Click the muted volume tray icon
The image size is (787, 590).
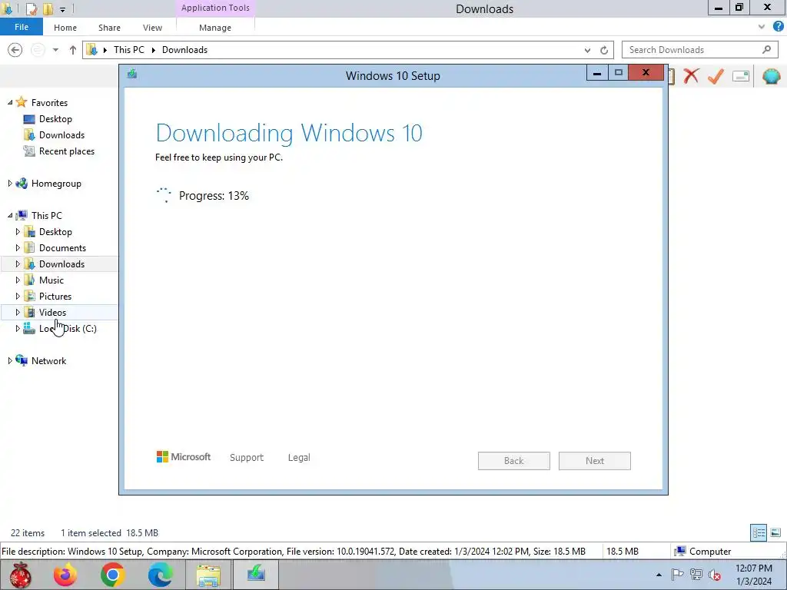point(714,575)
